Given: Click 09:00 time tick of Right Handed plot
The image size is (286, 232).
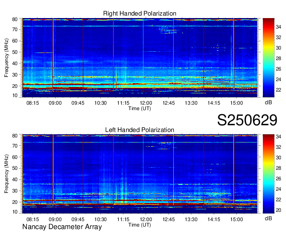Looking at the screenshot, I should click(x=55, y=103).
